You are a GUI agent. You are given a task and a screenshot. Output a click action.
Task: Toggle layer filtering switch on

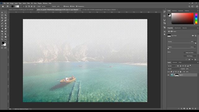190,66
